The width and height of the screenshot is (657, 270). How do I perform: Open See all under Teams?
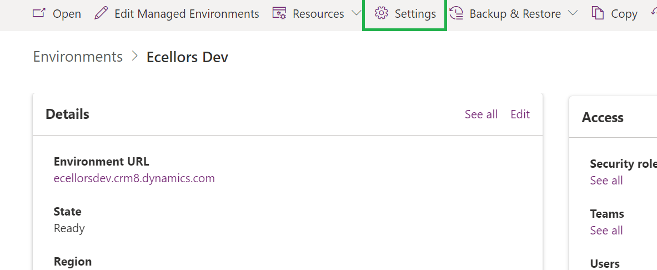pyautogui.click(x=606, y=231)
